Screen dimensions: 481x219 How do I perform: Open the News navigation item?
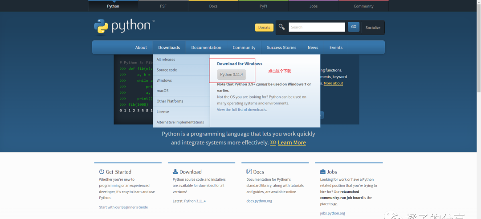(x=313, y=48)
